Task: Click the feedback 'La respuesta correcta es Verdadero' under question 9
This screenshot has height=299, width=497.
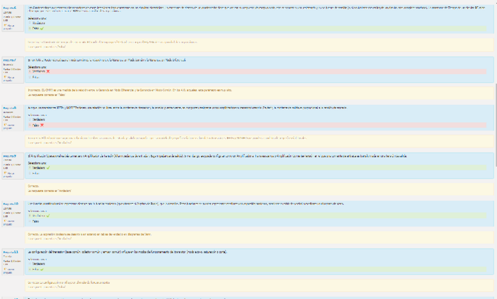Action: [49, 191]
